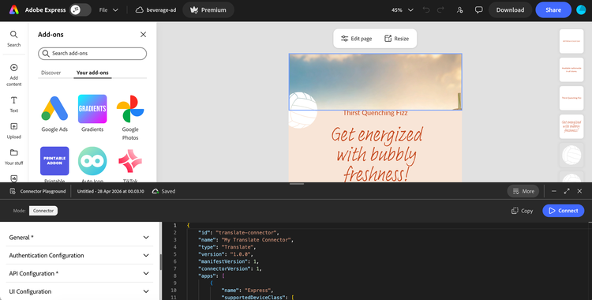
Task: Click the Saved cloud status icon
Action: pos(155,191)
